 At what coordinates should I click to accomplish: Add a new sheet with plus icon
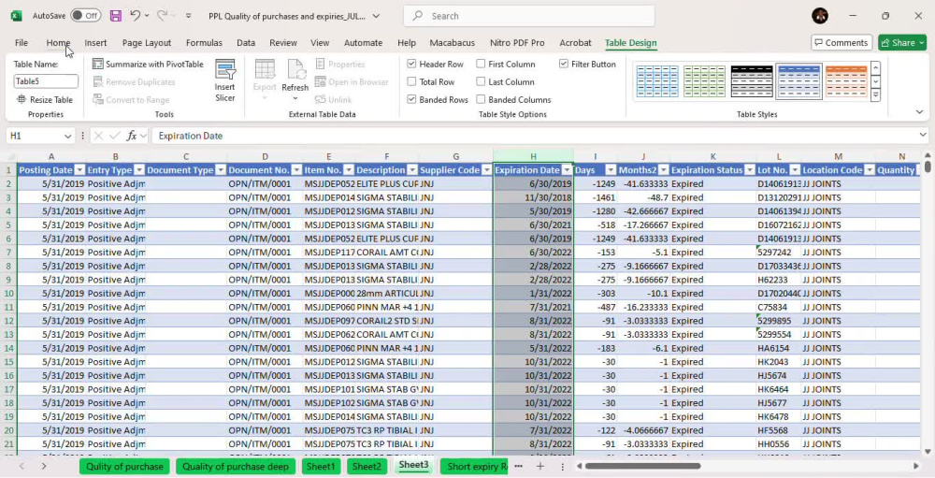click(x=540, y=466)
